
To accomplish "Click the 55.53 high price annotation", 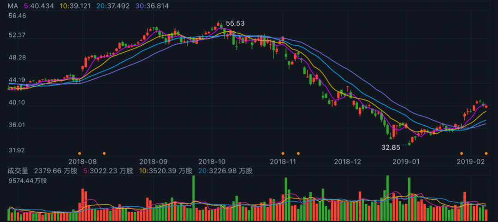I will pyautogui.click(x=235, y=23).
